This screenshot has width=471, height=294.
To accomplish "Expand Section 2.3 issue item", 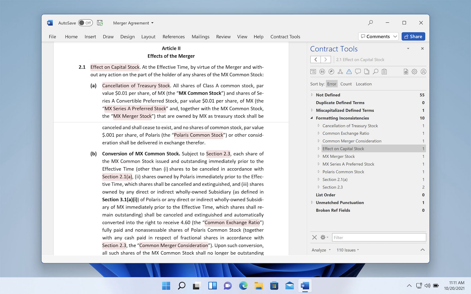I will (x=318, y=187).
